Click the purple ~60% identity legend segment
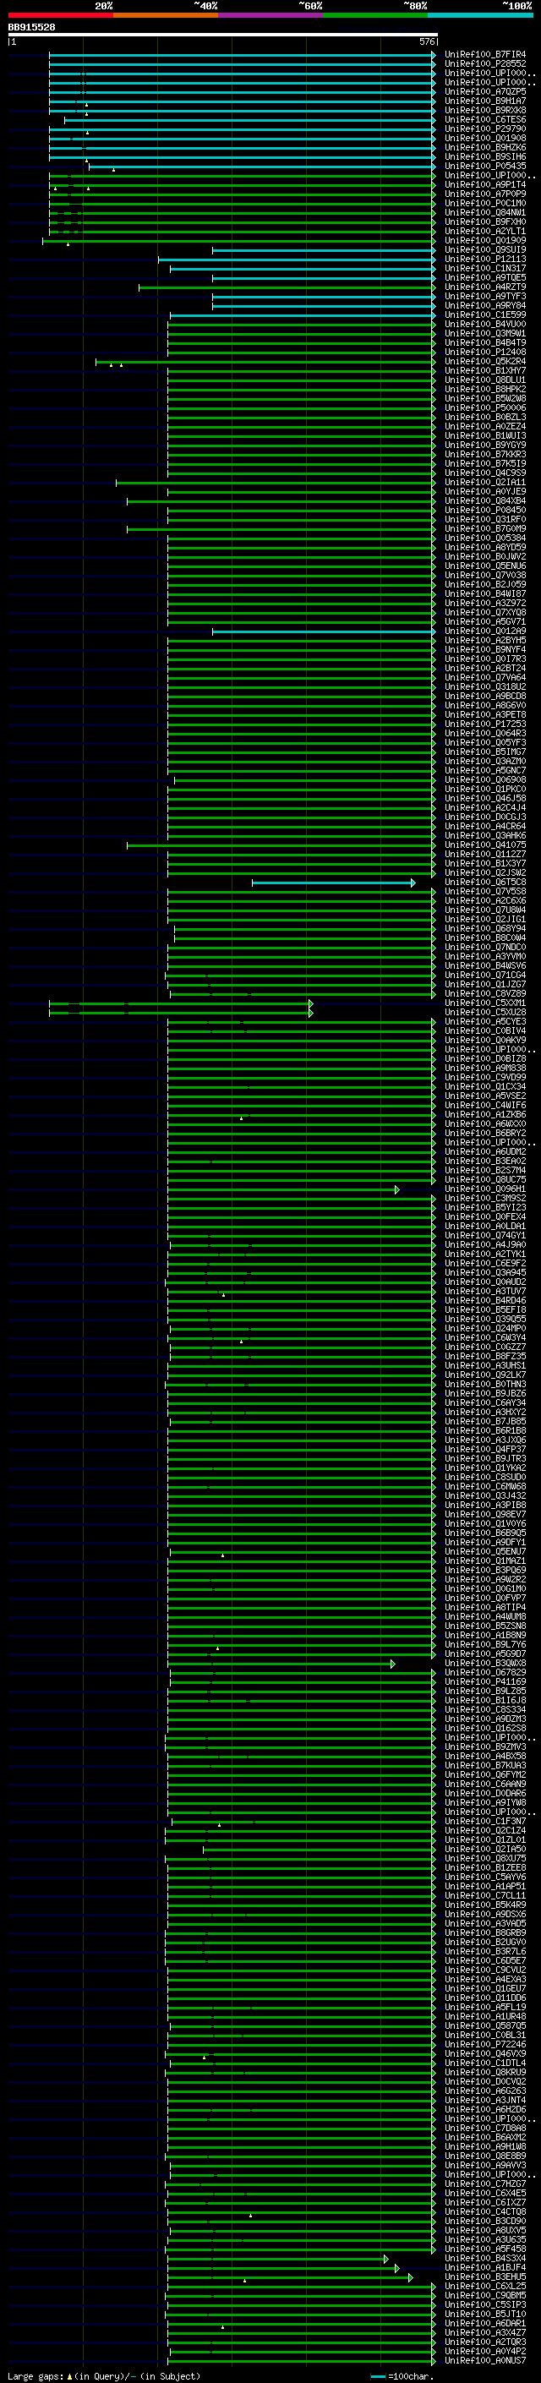 point(271,15)
